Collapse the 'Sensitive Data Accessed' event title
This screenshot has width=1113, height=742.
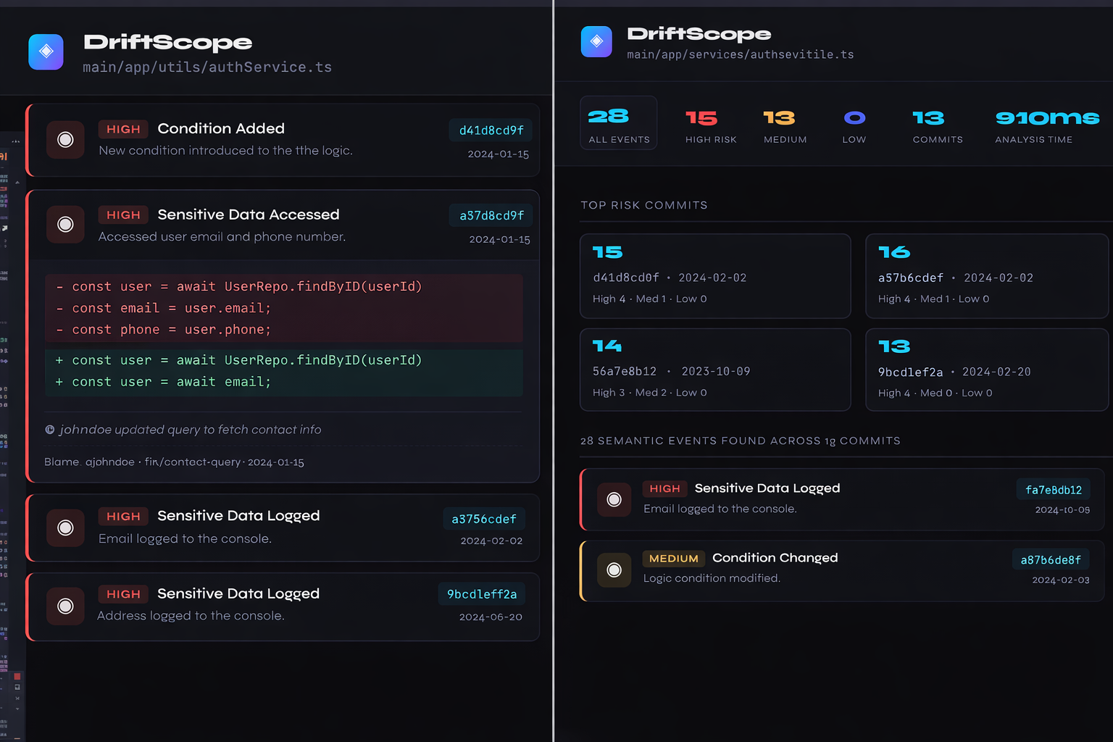[248, 215]
